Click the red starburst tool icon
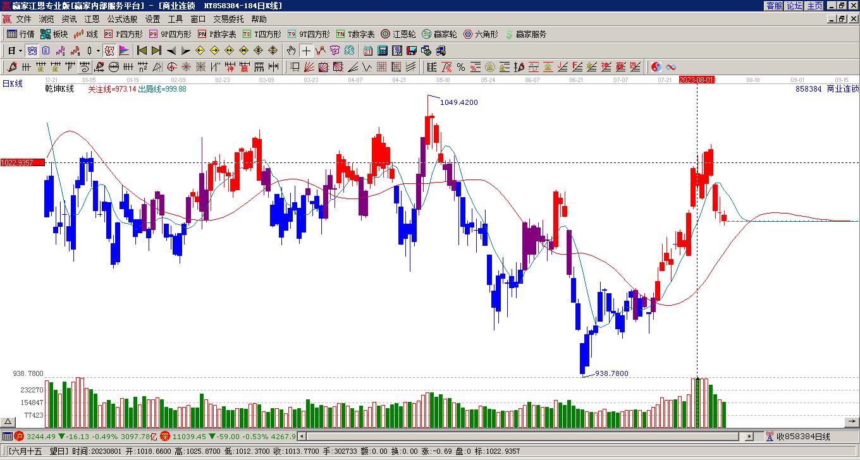The image size is (860, 460). (187, 67)
